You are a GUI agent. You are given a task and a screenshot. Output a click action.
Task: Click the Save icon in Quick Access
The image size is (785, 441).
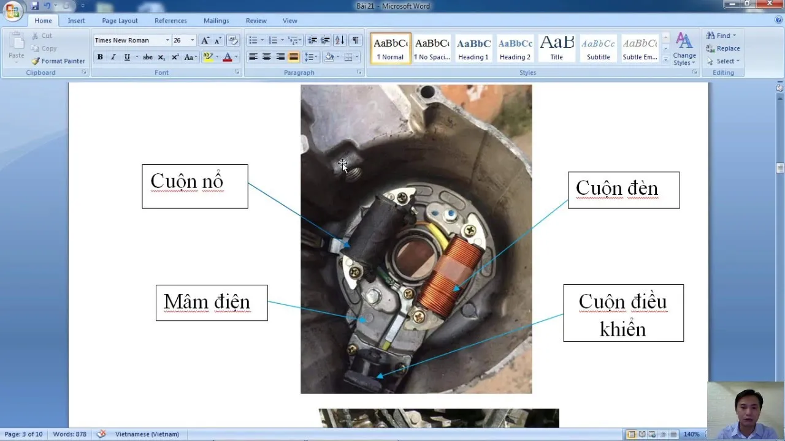(x=34, y=6)
